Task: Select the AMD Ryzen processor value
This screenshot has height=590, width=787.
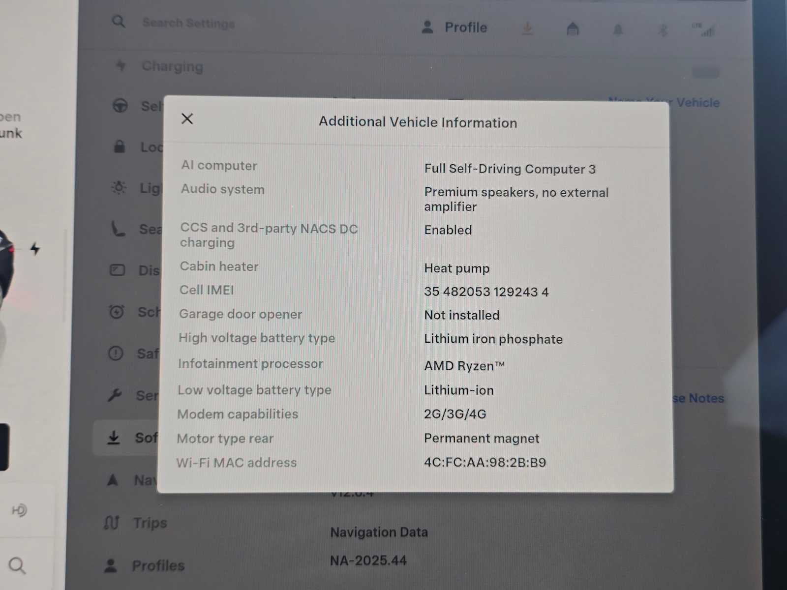Action: 464,366
